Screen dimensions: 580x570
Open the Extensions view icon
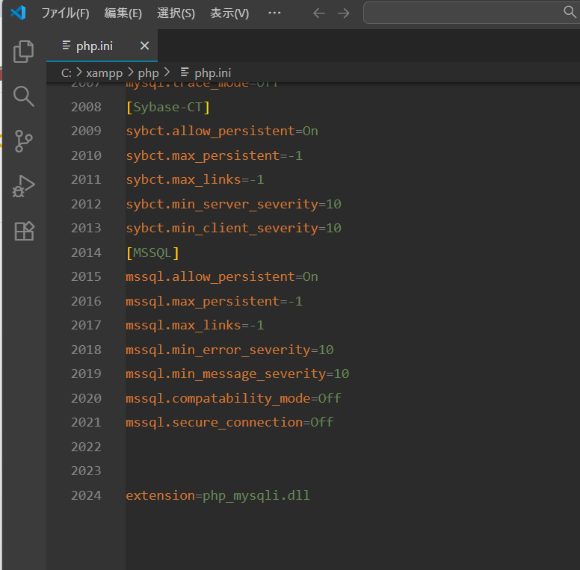tap(24, 231)
